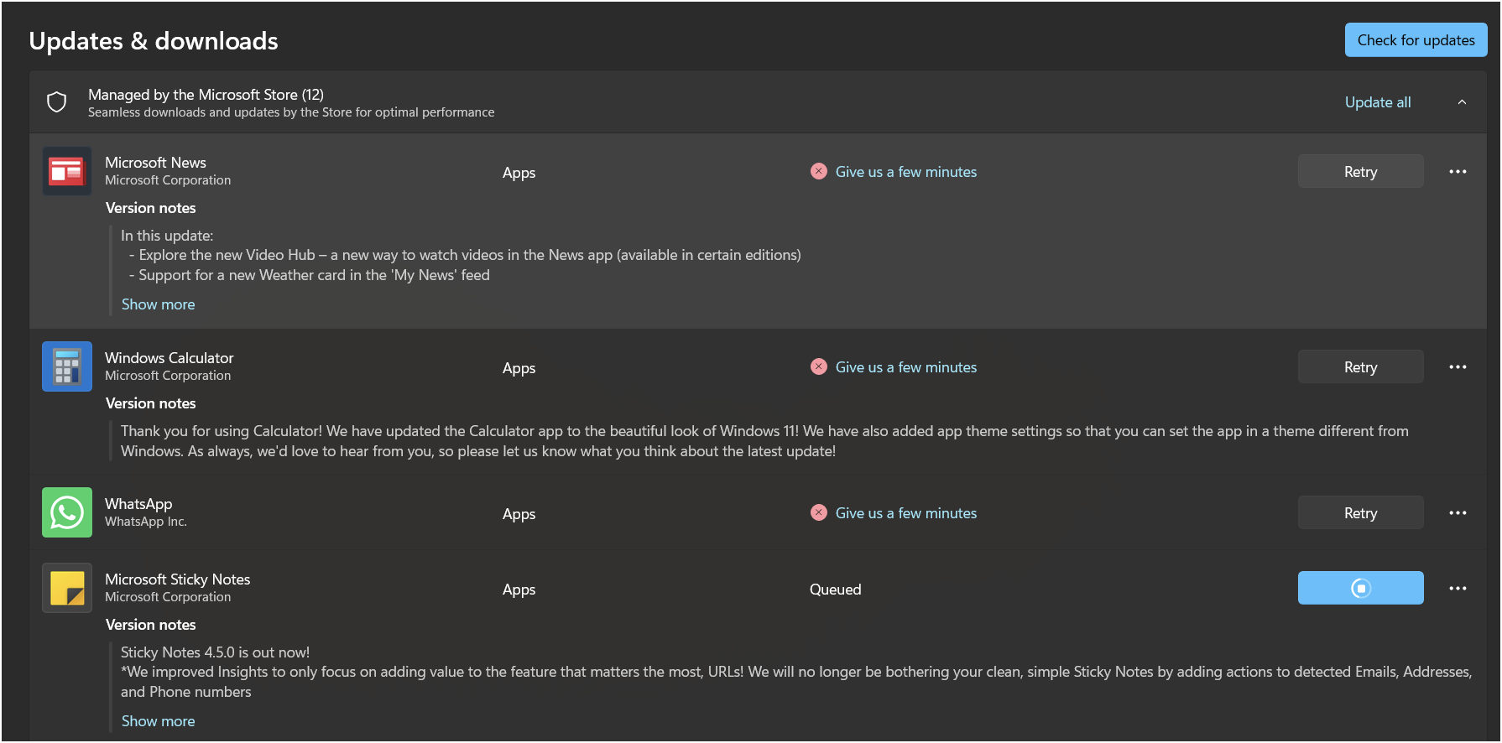Click the Microsoft Sticky Notes app icon

pos(67,588)
